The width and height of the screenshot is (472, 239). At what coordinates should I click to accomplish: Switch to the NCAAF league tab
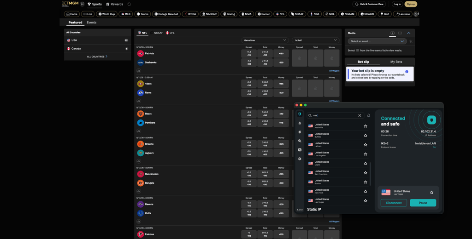coord(157,33)
